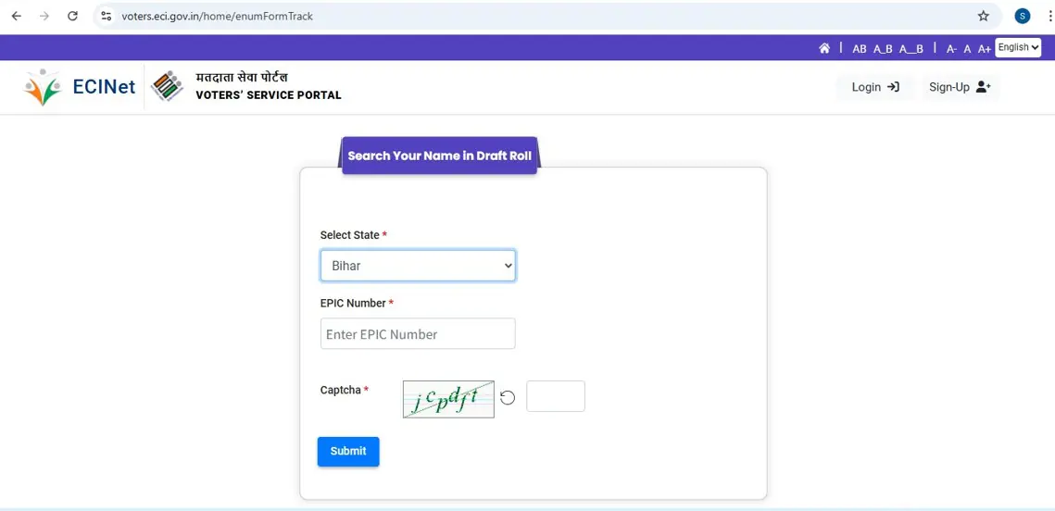Decrease font size with A-
1055x511 pixels.
[951, 49]
